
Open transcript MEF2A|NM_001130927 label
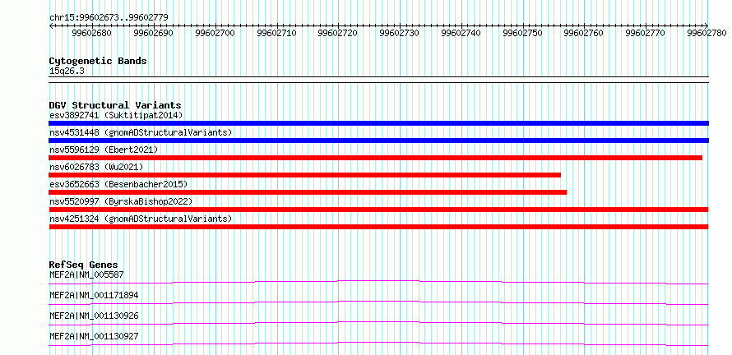point(94,336)
